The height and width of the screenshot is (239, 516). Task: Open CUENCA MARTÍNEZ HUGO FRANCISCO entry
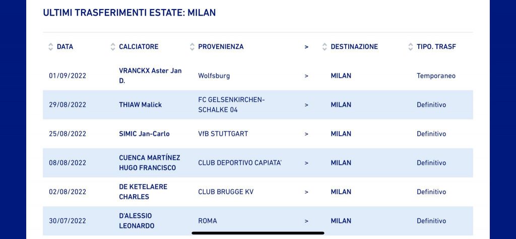pos(150,163)
